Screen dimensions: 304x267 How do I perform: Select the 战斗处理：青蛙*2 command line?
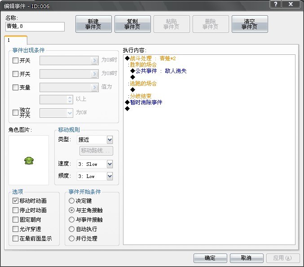coord(150,58)
